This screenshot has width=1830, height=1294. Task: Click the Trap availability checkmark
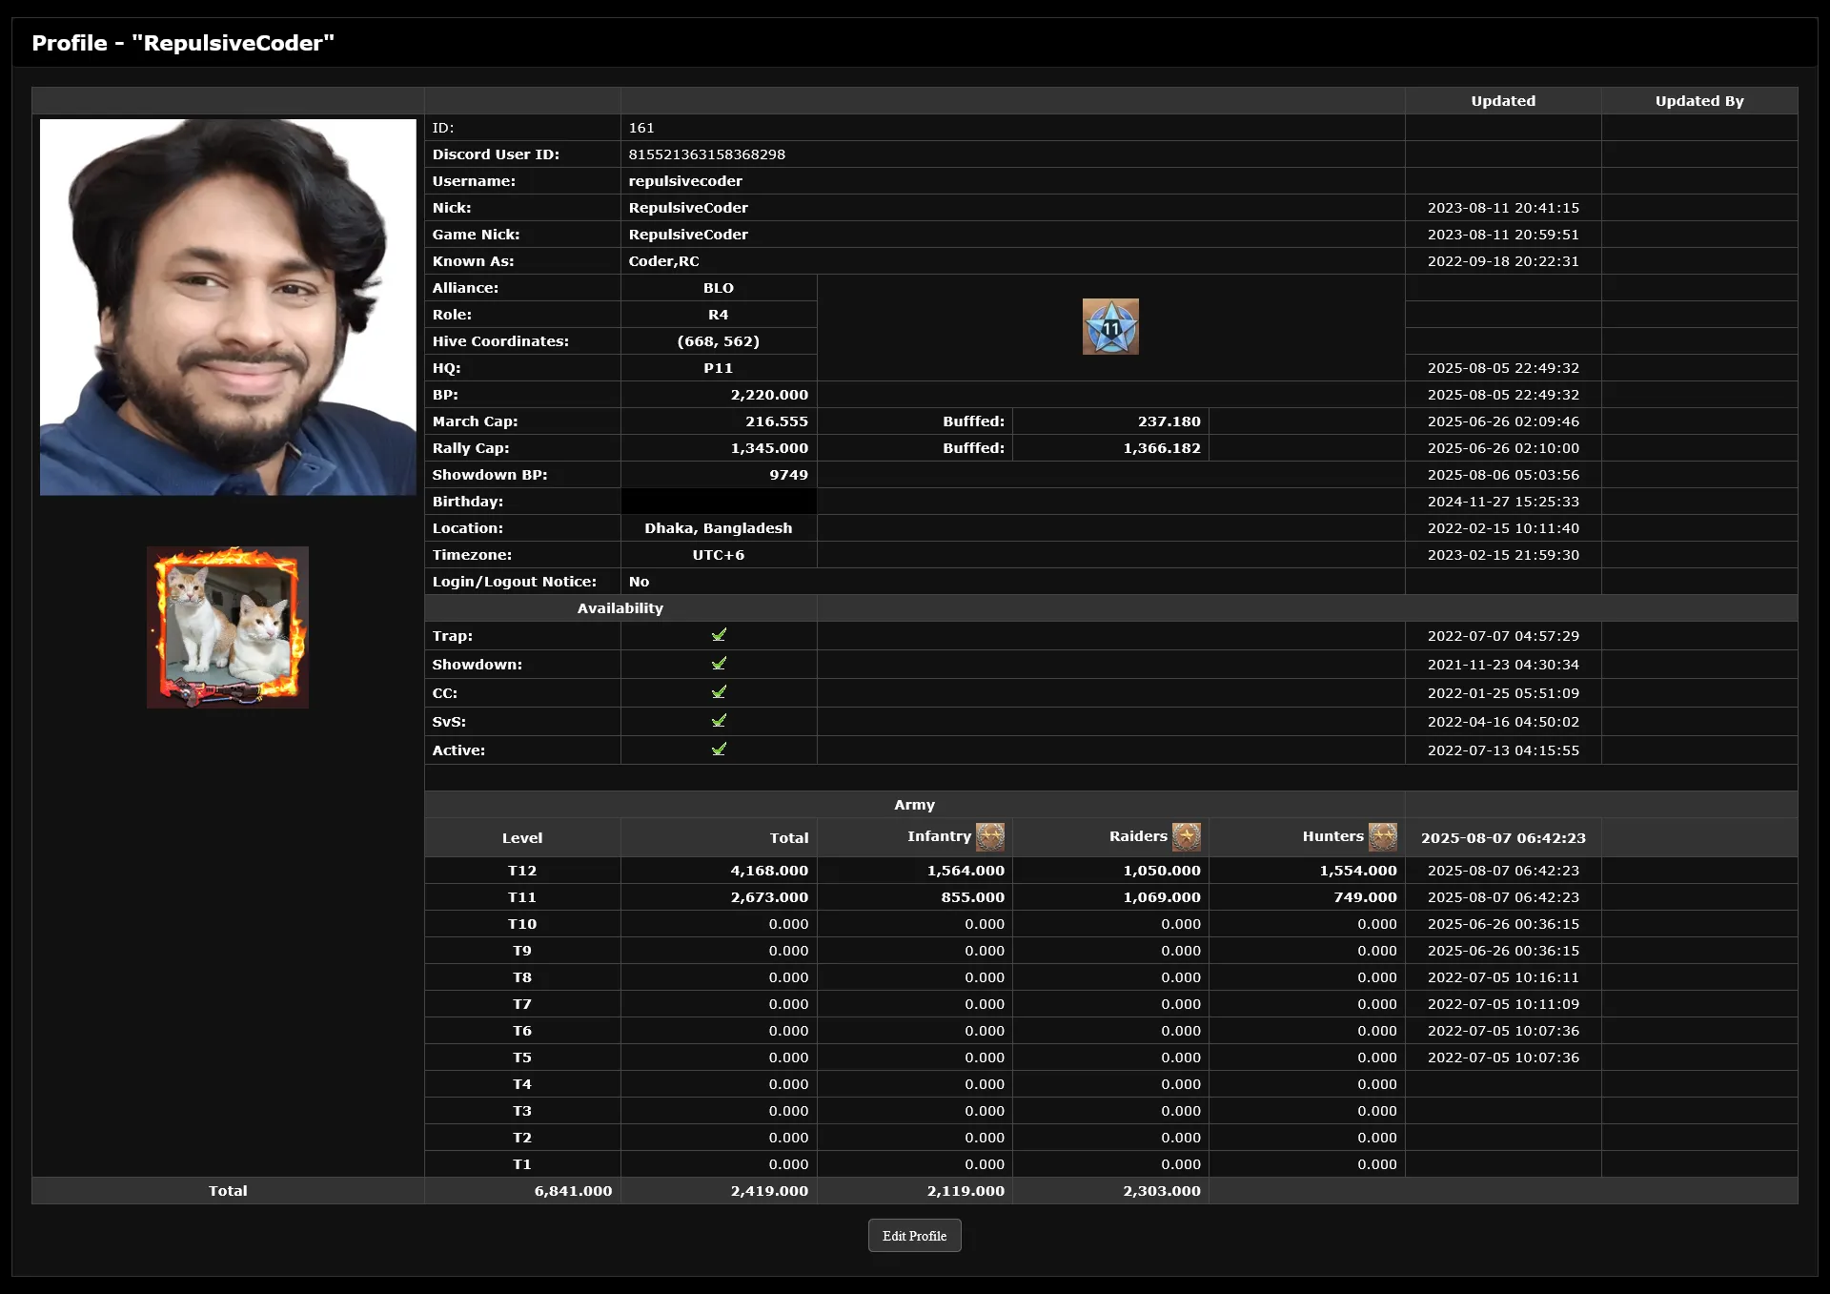click(x=719, y=635)
